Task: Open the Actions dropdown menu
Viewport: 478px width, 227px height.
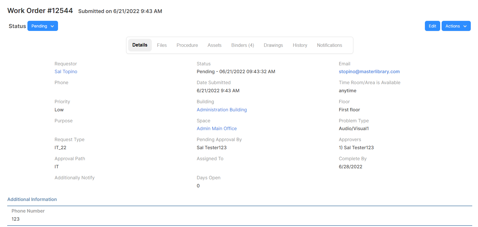Action: pos(456,26)
